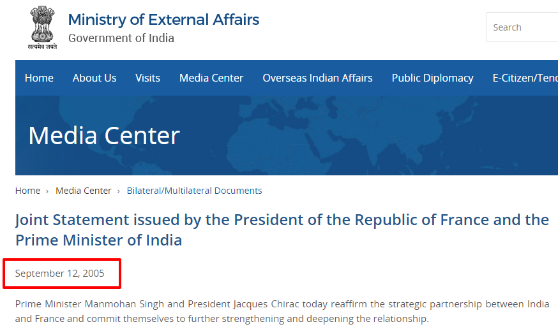558x329 pixels.
Task: Click the Ministry of External Affairs title
Action: click(163, 20)
